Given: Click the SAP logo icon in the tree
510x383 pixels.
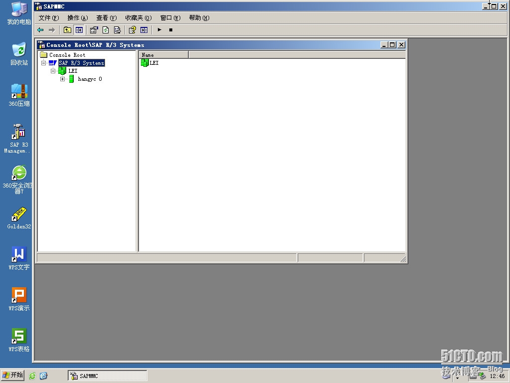Looking at the screenshot, I should (x=53, y=63).
